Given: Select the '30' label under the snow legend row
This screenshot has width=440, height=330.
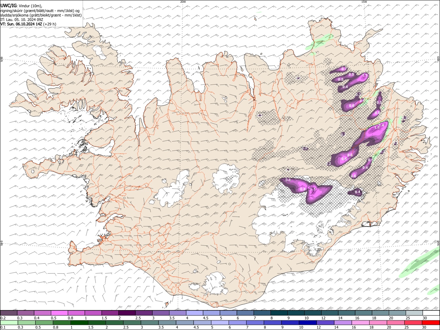Looking at the screenshot, I should 425,318.
